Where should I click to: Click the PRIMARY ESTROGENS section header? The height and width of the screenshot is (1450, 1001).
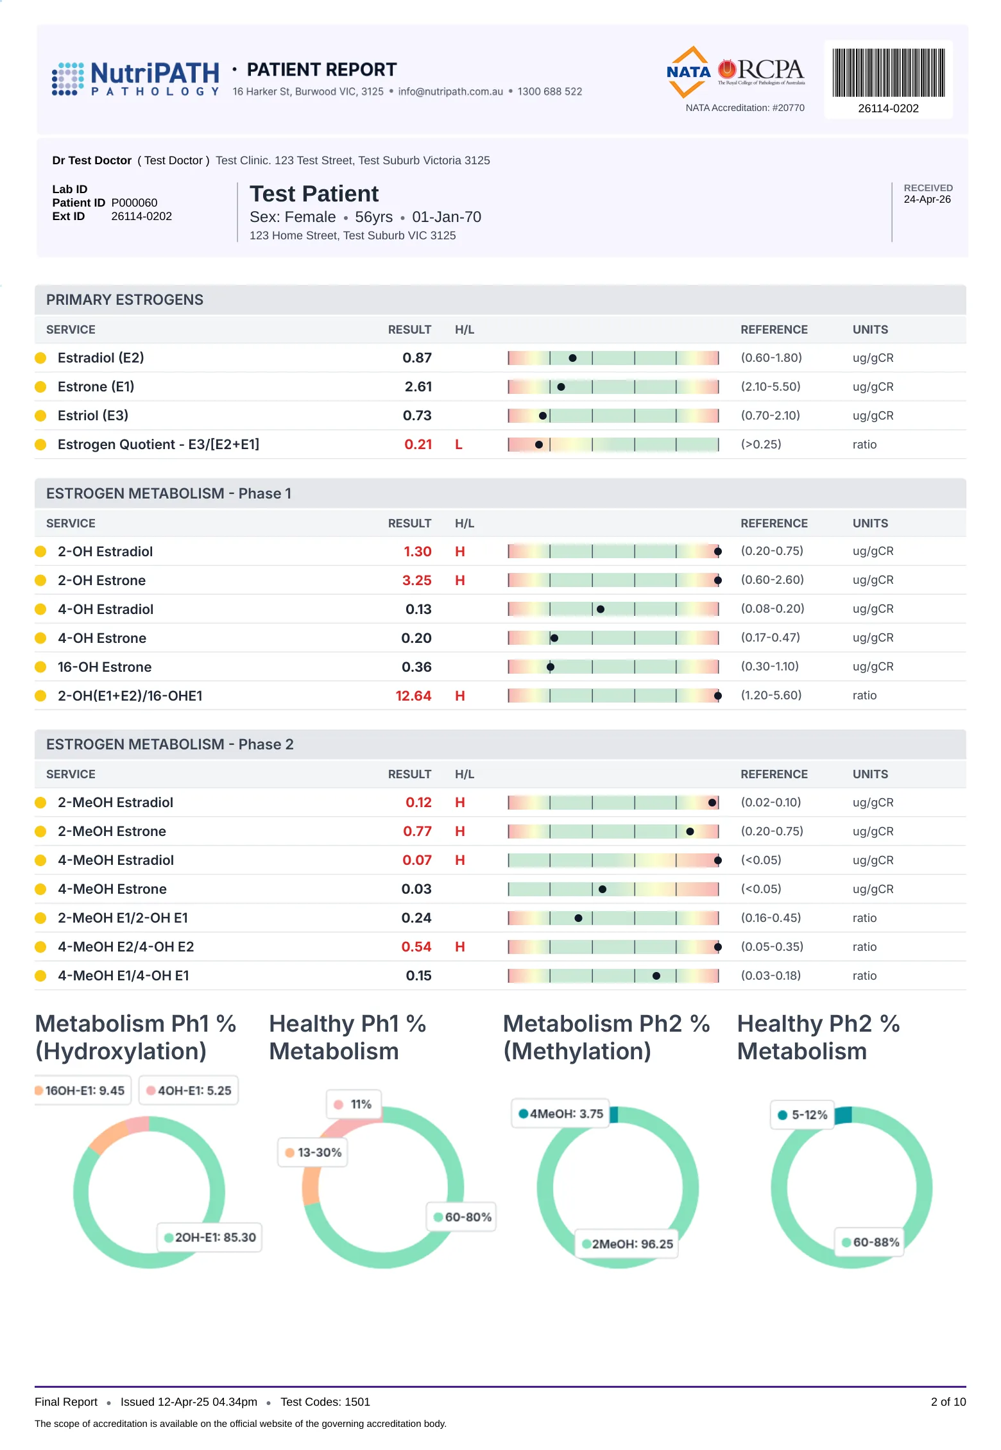[x=501, y=300]
